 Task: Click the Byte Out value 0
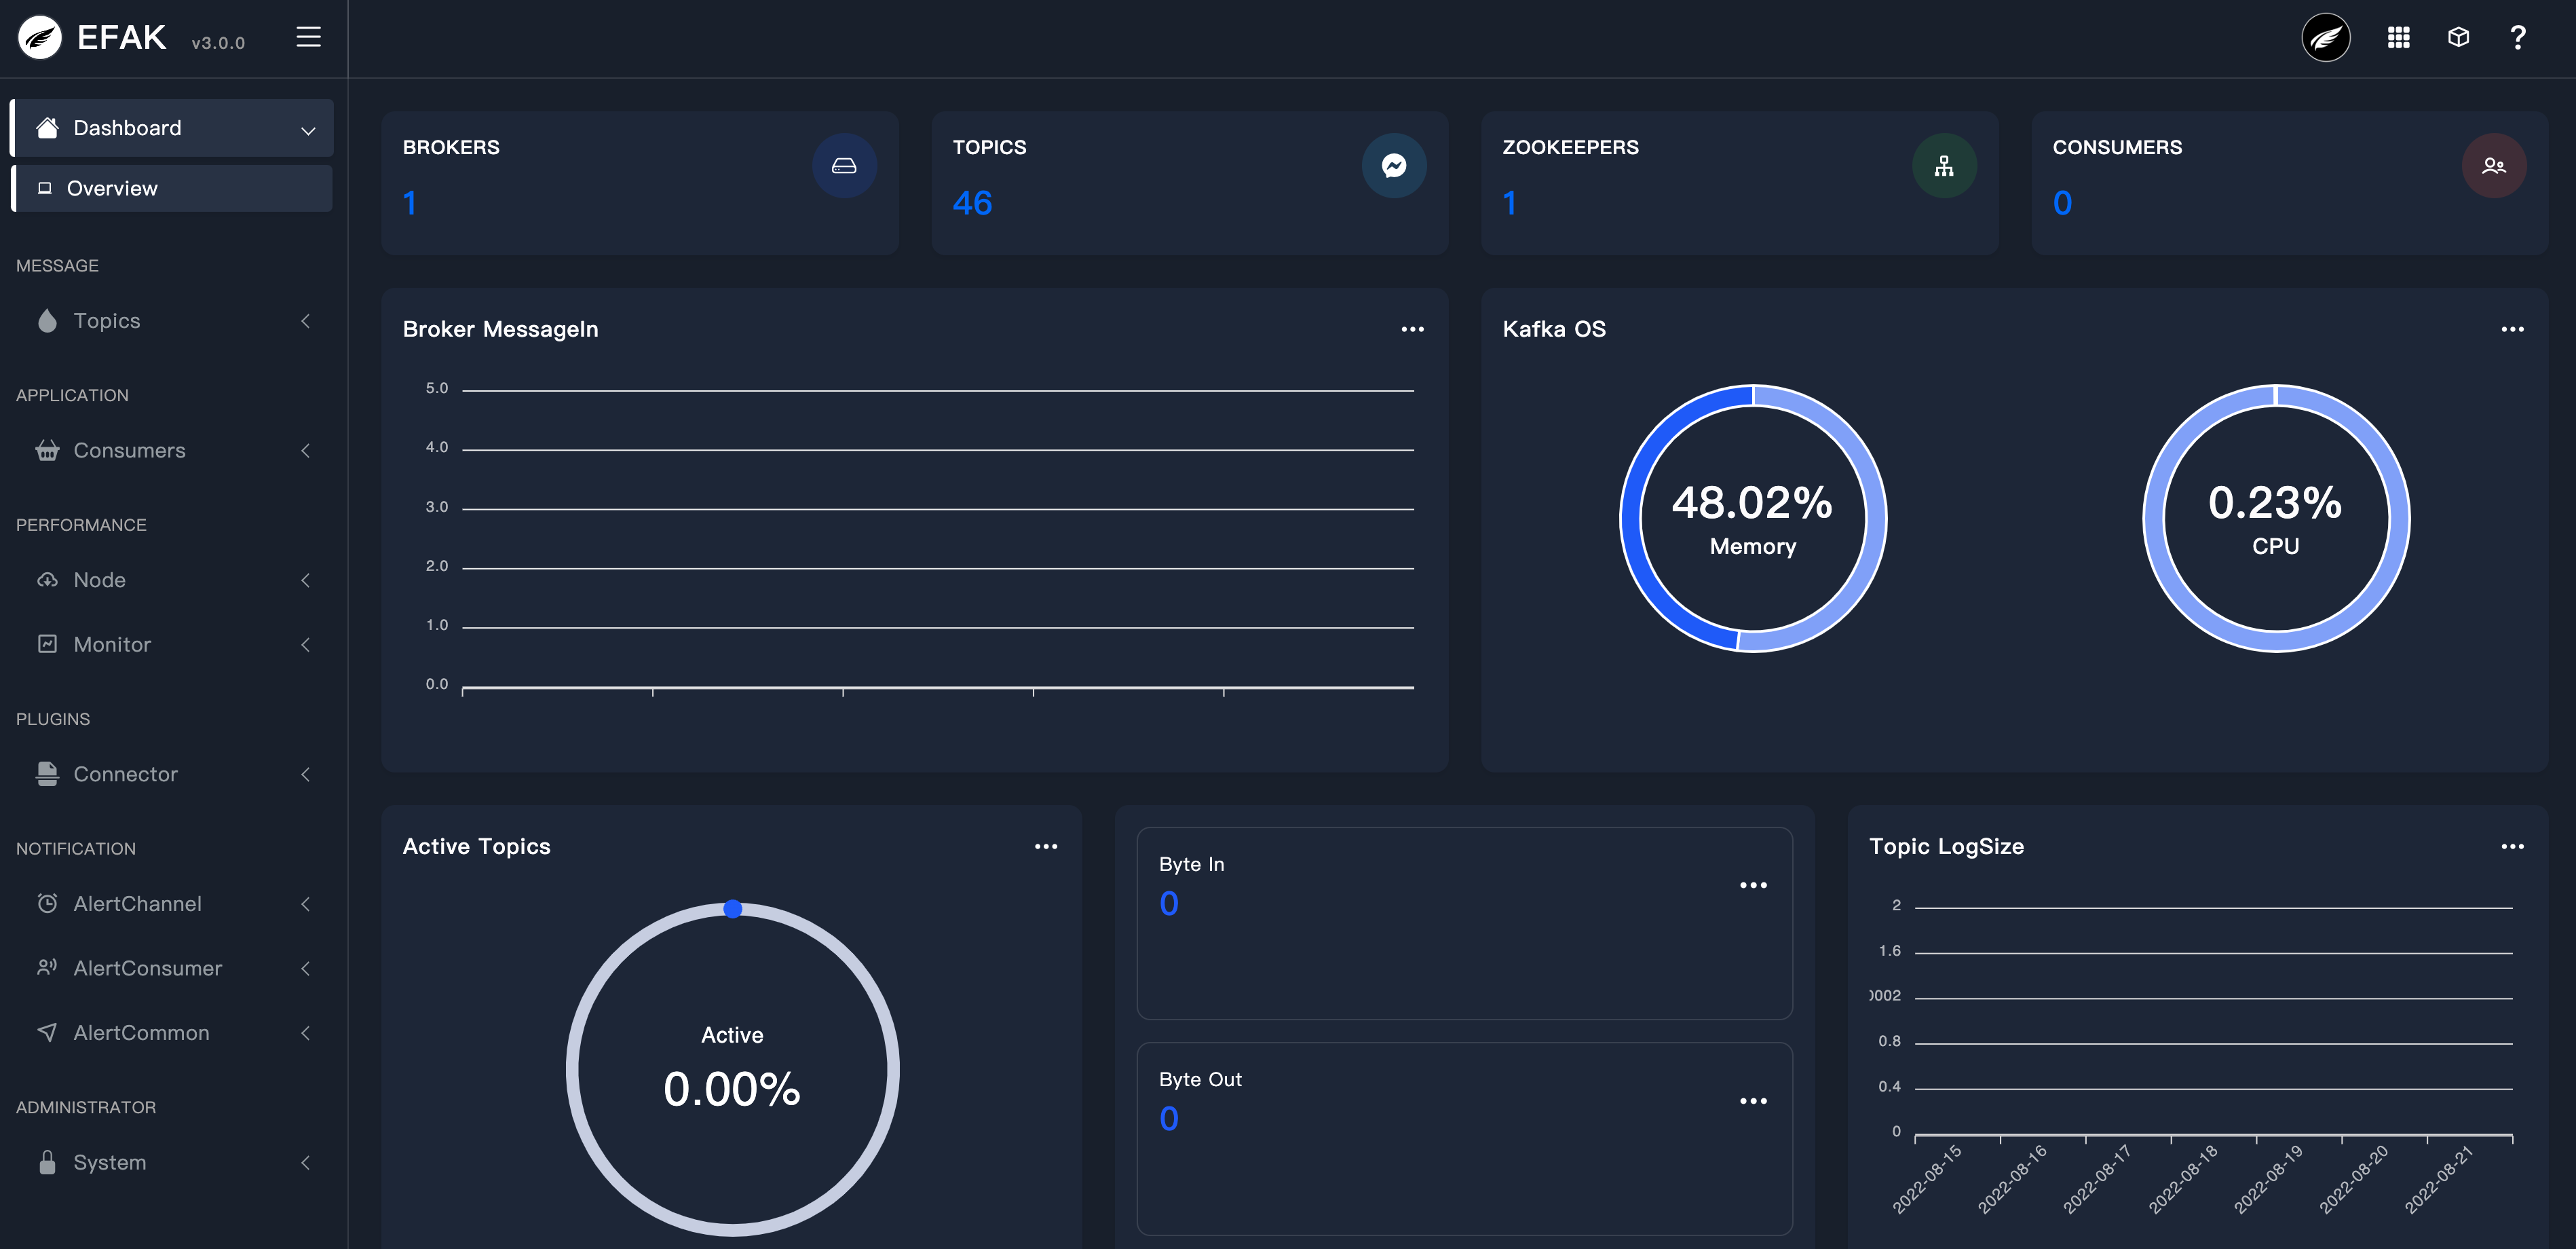(1169, 1119)
